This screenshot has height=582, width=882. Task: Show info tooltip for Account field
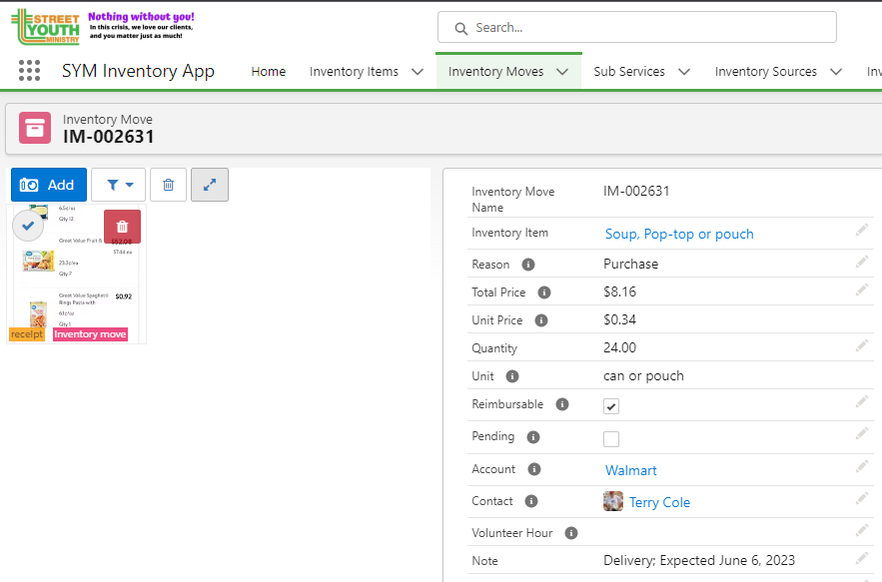click(534, 469)
